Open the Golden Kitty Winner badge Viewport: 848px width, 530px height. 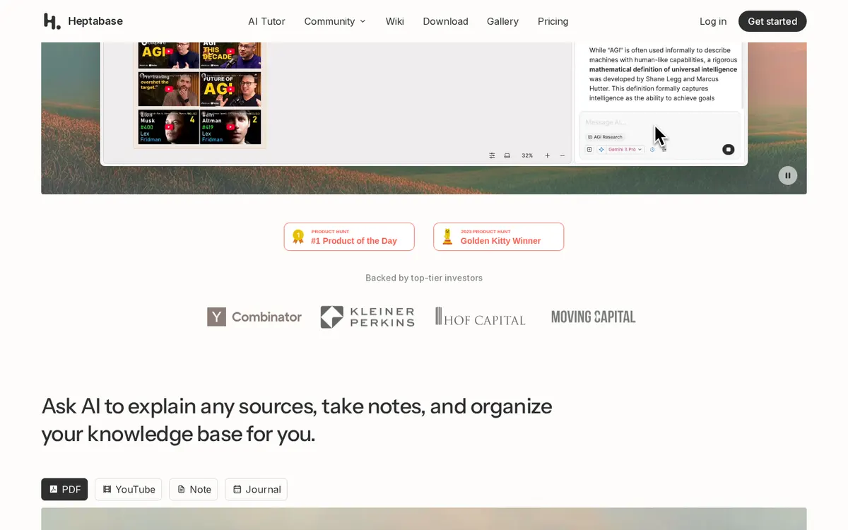pyautogui.click(x=499, y=237)
